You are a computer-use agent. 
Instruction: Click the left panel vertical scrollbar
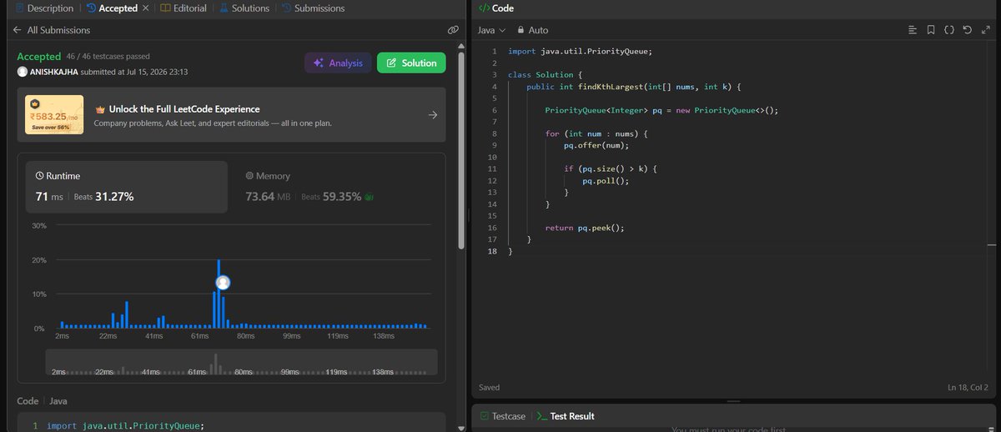click(460, 150)
